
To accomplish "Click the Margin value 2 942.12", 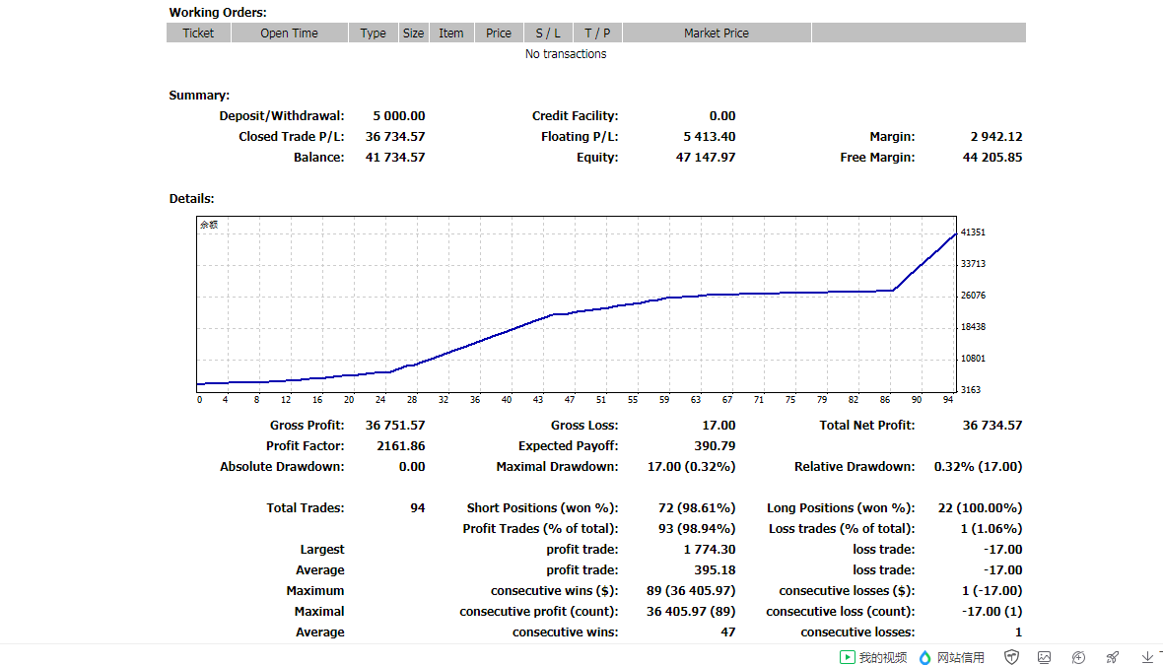I will 996,137.
